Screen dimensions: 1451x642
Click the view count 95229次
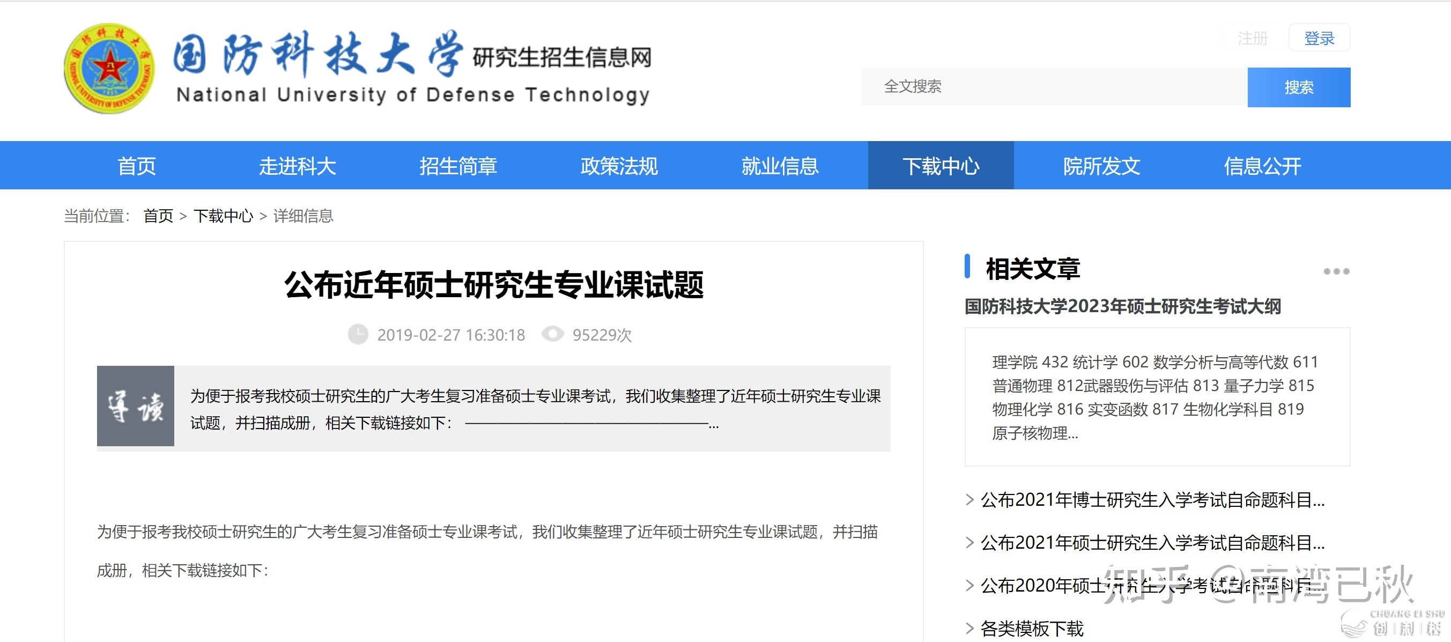pyautogui.click(x=602, y=335)
